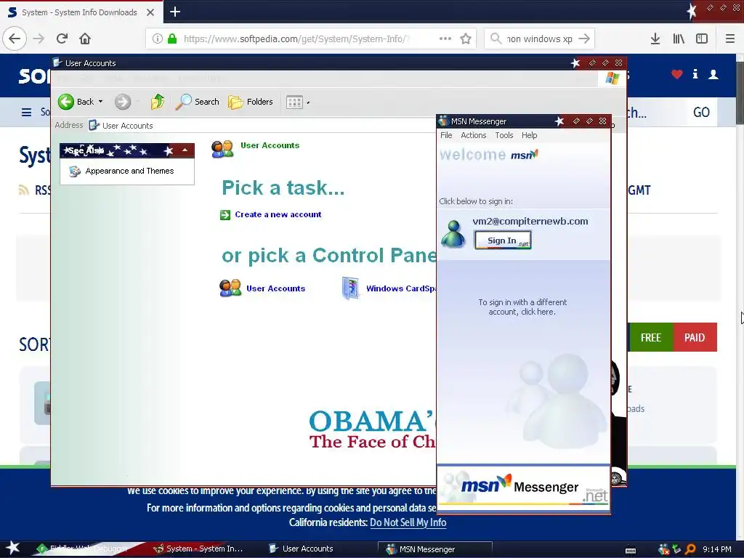This screenshot has width=744, height=558.
Task: Click Softpedia heart favorites icon
Action: [x=676, y=74]
